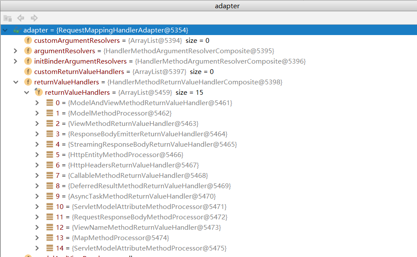Viewport: 417px width, 257px height.
Task: Collapse returnValueHandlers ArrayList size 15 node
Action: coord(26,93)
